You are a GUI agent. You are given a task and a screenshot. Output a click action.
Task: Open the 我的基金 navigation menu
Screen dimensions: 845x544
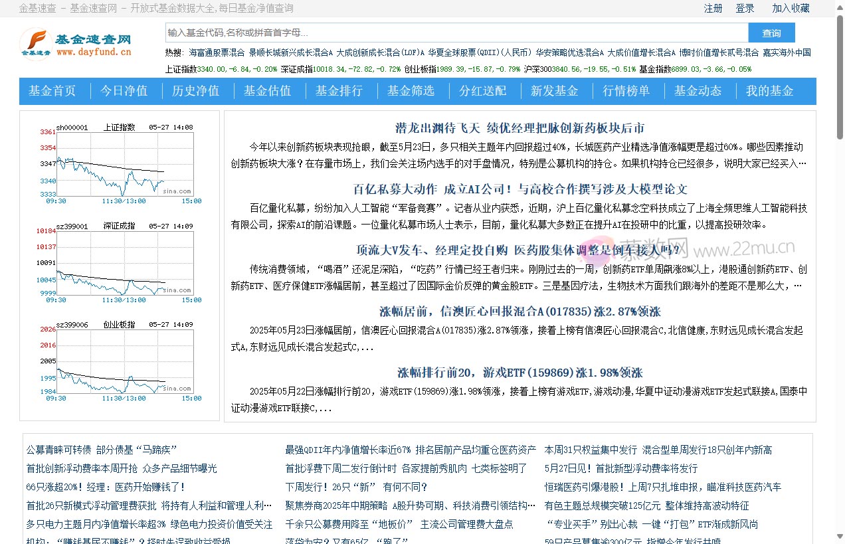click(769, 91)
